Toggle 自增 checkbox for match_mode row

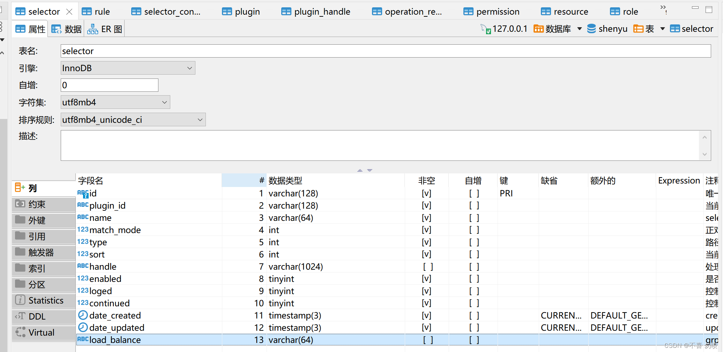474,230
